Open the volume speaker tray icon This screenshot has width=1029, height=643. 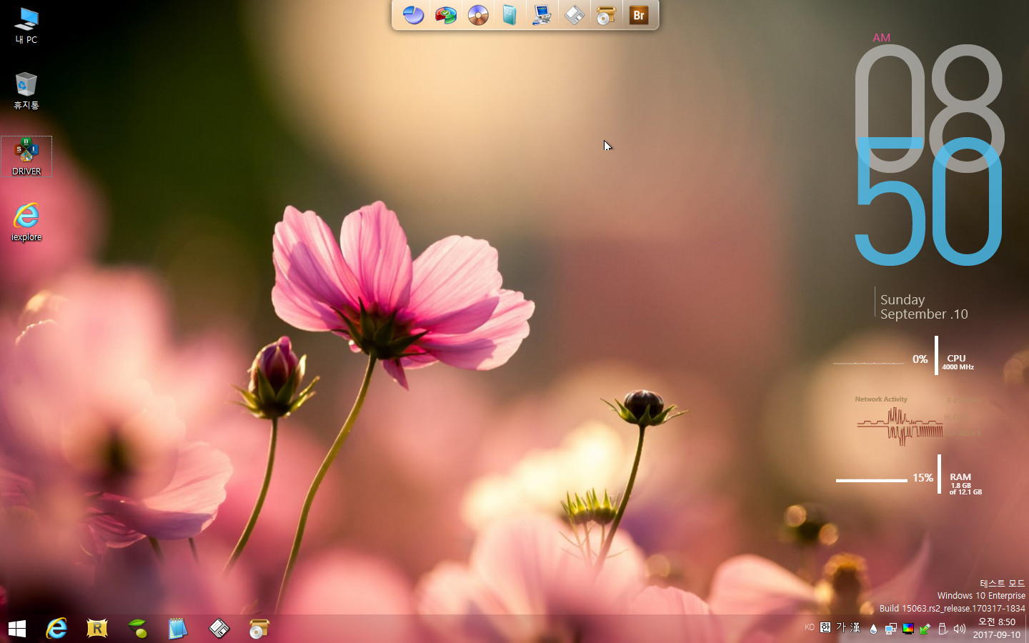click(960, 629)
